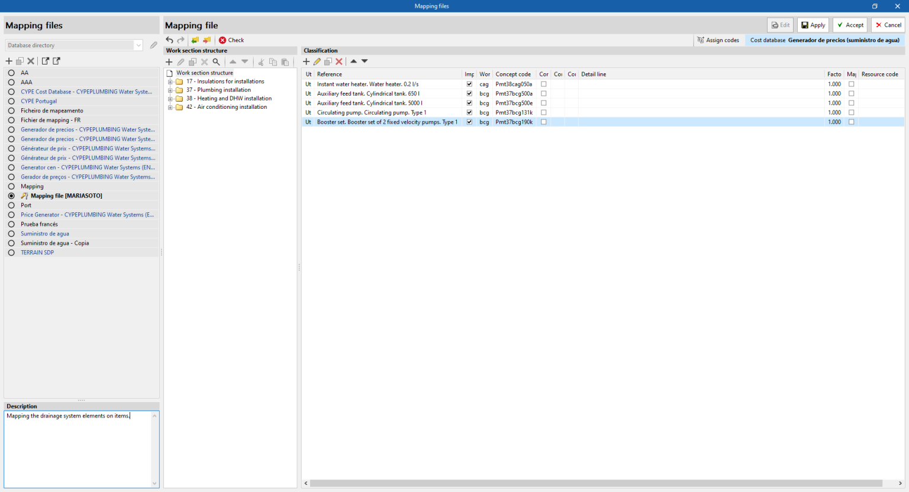The image size is (909, 492).
Task: Click the Detail line column header
Action: (x=701, y=75)
